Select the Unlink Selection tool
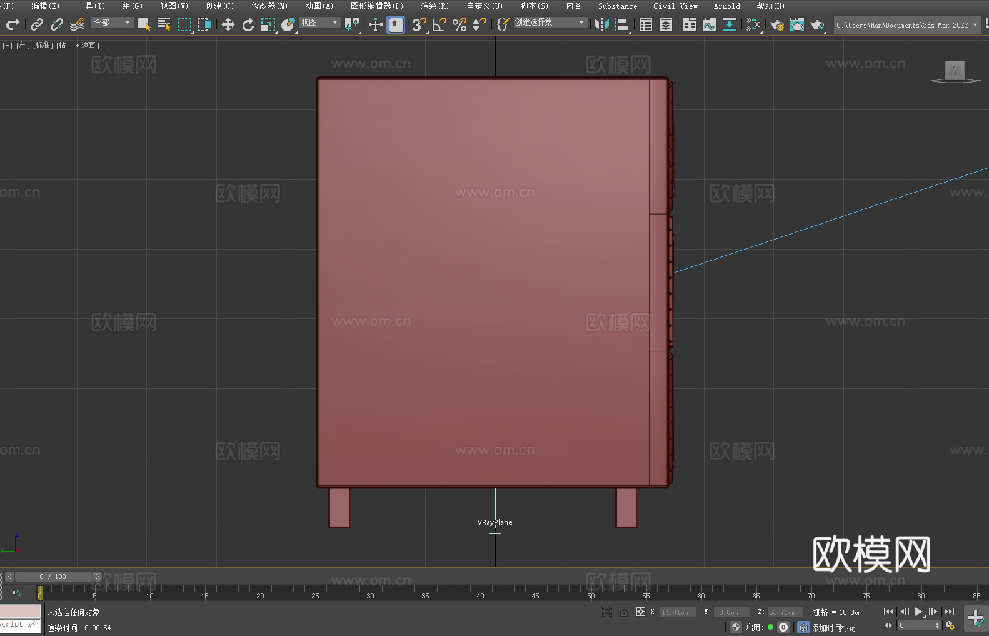The image size is (989, 636). [x=57, y=24]
